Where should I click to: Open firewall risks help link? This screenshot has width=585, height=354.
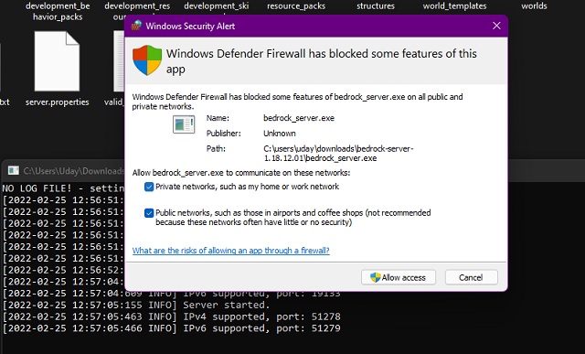point(231,251)
